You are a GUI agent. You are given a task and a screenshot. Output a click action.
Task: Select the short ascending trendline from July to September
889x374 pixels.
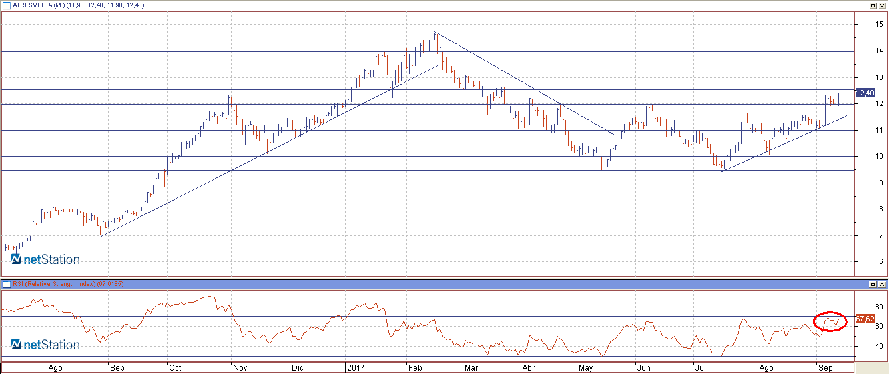coord(785,143)
